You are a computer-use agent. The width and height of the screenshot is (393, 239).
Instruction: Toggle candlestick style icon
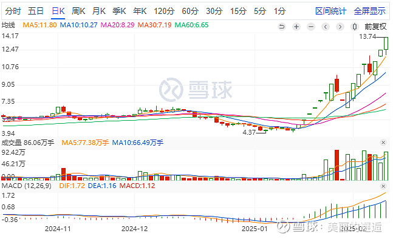(x=354, y=27)
